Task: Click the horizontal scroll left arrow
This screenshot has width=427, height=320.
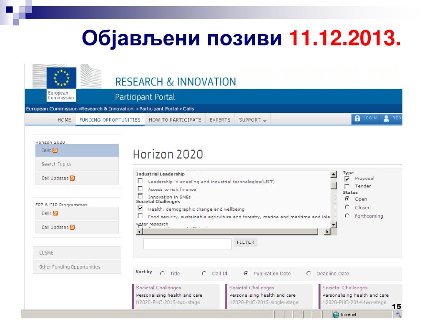Action: pos(139,232)
